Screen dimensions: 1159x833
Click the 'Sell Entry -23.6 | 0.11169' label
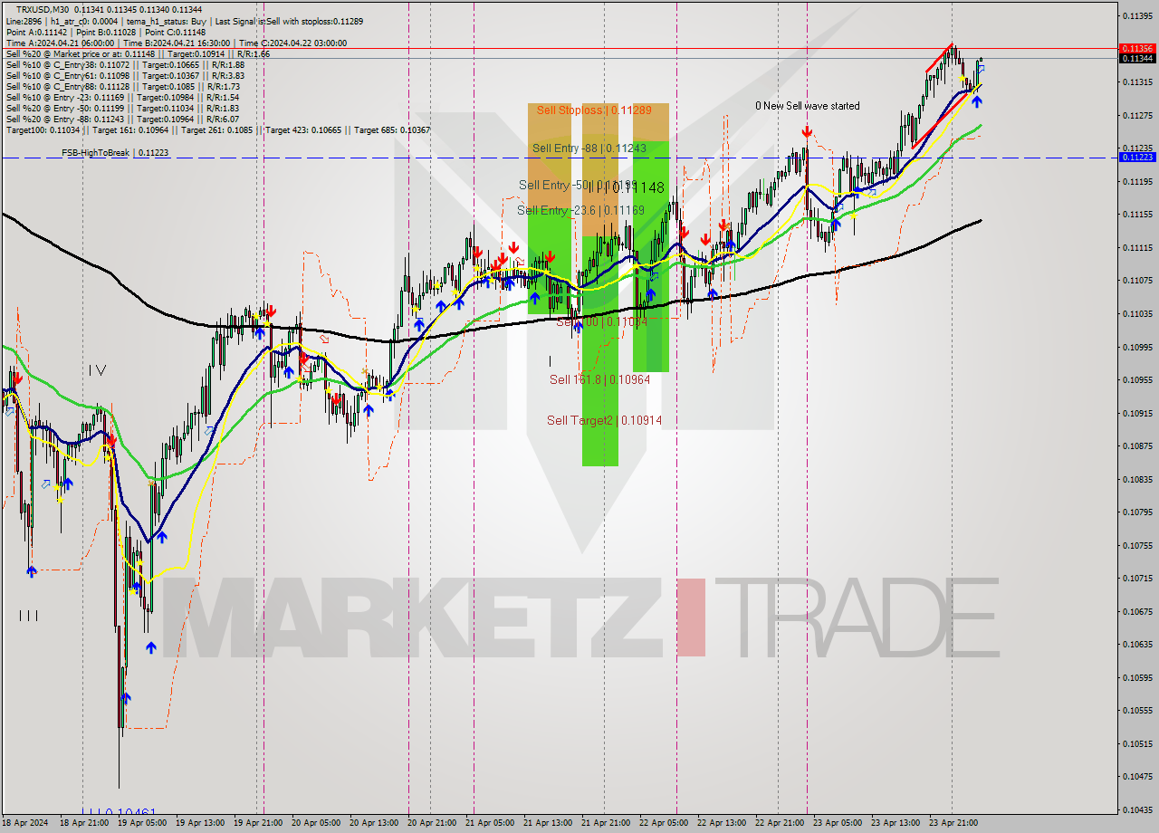point(580,210)
